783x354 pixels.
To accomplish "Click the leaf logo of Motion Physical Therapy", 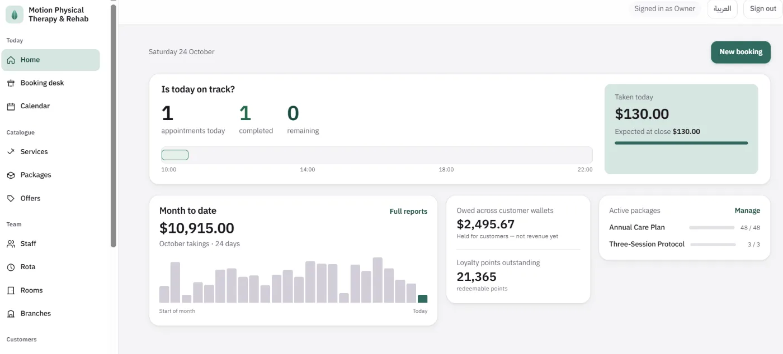I will (x=15, y=15).
